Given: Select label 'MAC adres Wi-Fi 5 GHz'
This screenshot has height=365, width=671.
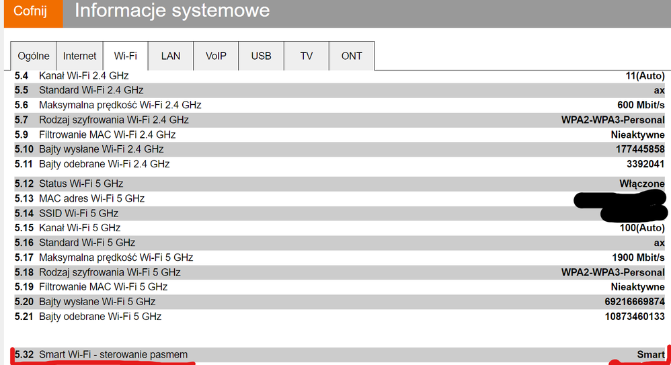Looking at the screenshot, I should pyautogui.click(x=91, y=198).
